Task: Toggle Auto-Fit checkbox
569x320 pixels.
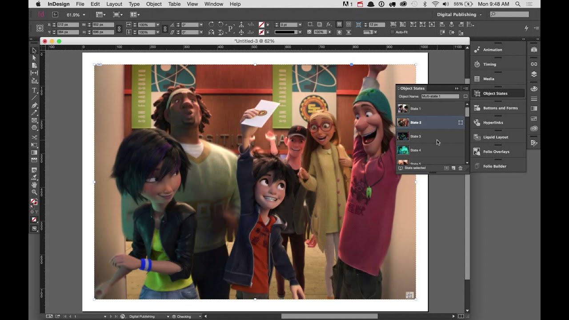Action: point(393,32)
